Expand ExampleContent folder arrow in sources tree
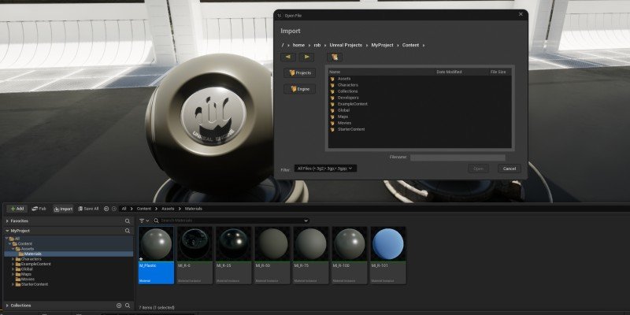The image size is (630, 315). click(13, 264)
